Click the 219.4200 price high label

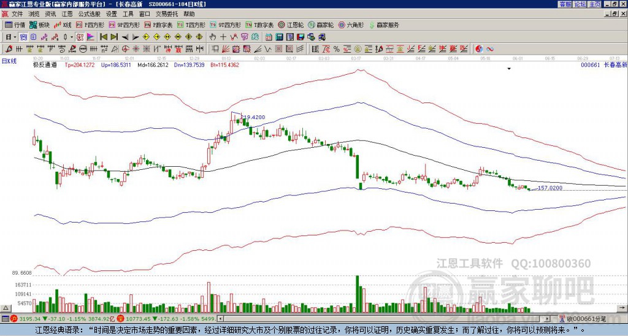click(x=253, y=117)
